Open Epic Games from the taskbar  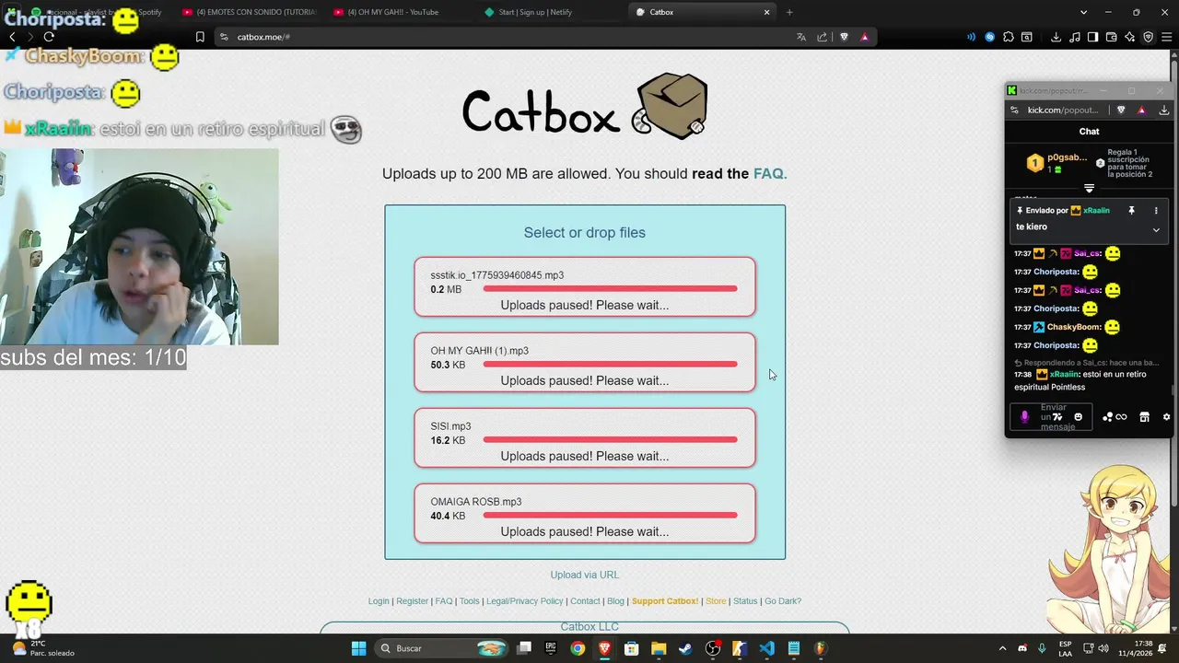point(551,648)
